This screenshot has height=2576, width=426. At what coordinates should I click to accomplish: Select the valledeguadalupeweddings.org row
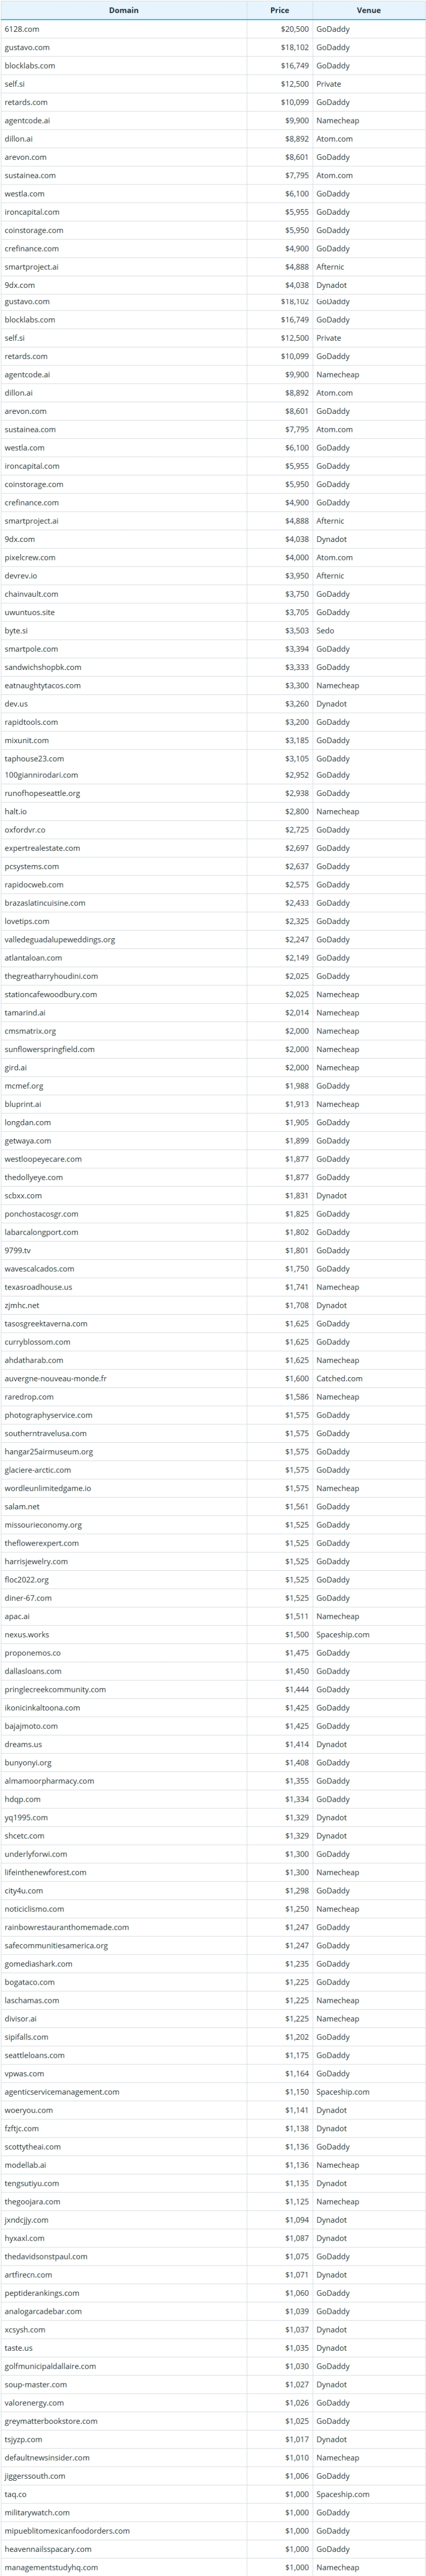tap(213, 940)
